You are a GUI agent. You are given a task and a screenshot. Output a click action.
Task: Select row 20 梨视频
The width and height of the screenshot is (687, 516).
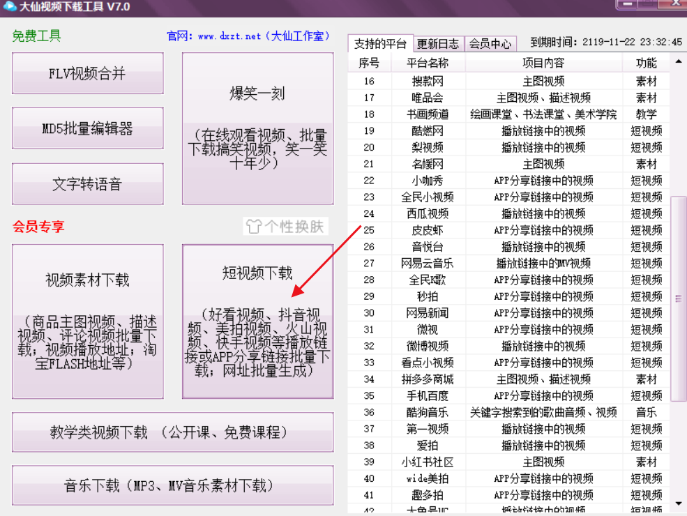pos(508,147)
